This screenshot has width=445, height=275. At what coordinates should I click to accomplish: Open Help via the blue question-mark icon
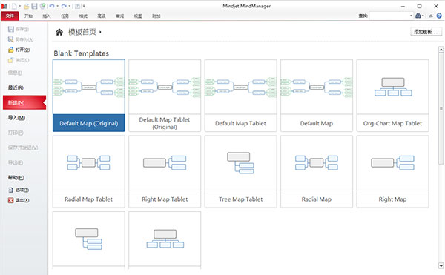(439, 16)
